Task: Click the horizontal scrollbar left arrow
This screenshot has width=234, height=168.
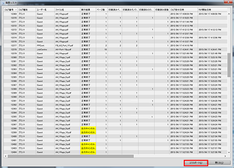Action: [x=5, y=156]
